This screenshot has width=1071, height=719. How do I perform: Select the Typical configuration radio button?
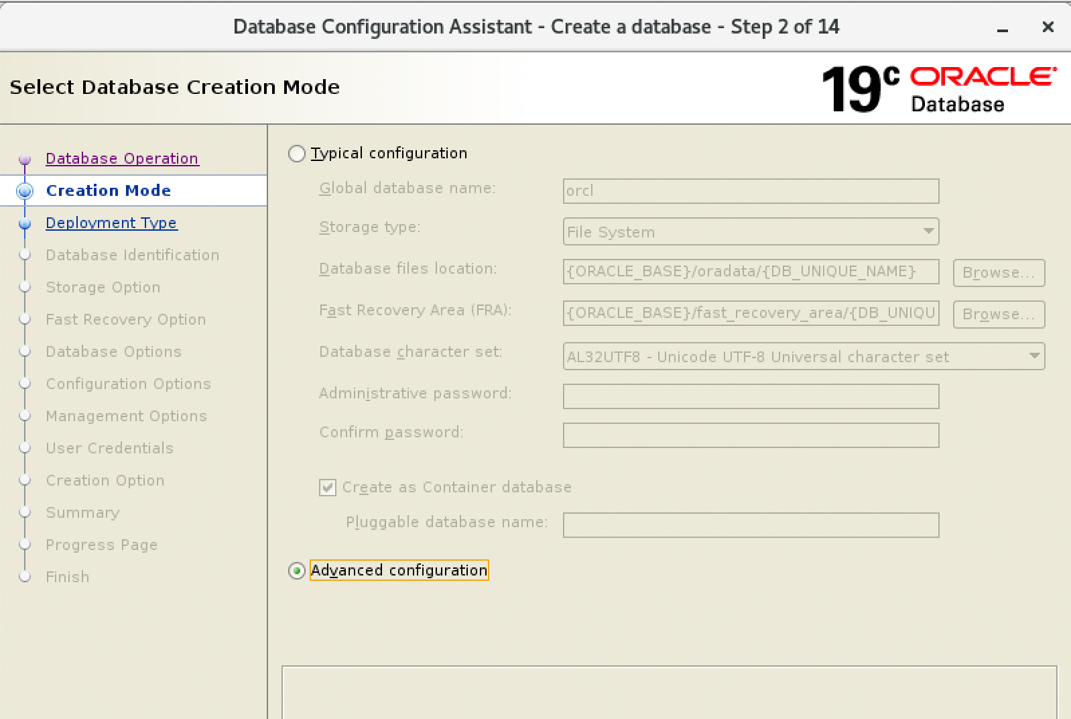coord(297,154)
